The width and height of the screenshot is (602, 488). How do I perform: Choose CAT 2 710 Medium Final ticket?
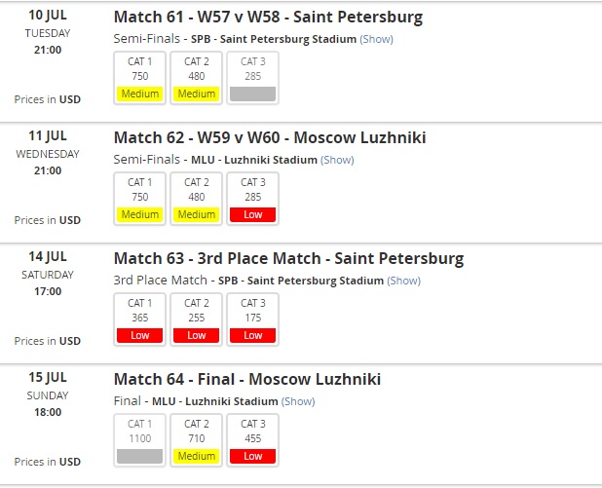click(196, 440)
